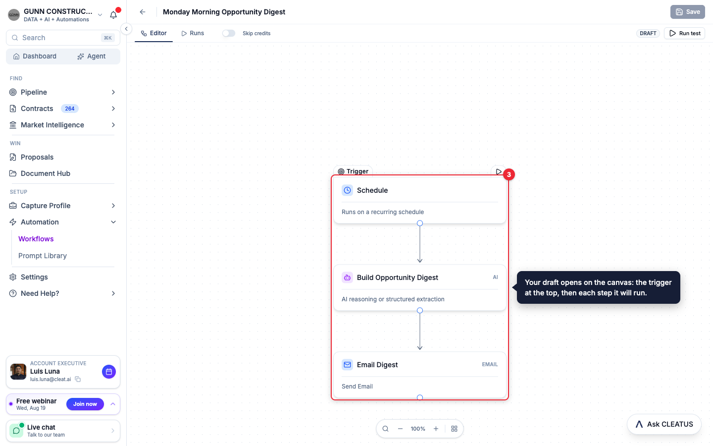This screenshot has height=446, width=713.
Task: Click the Market Intelligence building icon
Action: [13, 125]
